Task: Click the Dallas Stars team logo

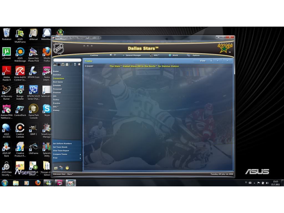Action: (x=225, y=48)
